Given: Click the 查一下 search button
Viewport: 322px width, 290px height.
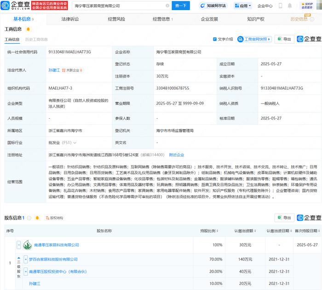Looking at the screenshot, I should click(x=181, y=6).
